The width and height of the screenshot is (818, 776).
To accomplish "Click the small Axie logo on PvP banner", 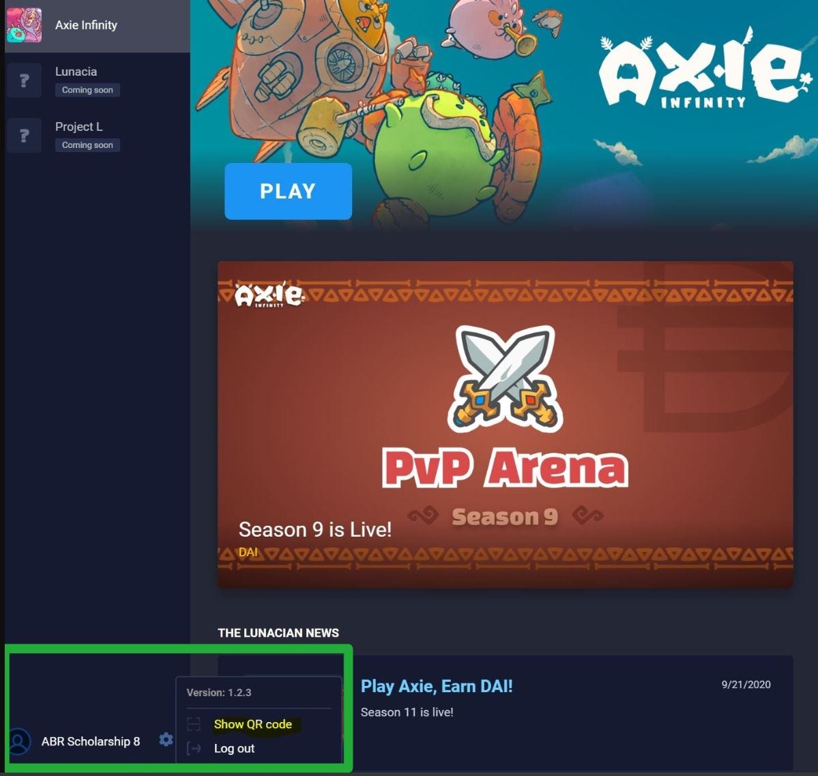I will point(269,295).
